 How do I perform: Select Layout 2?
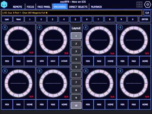(x=76, y=44)
